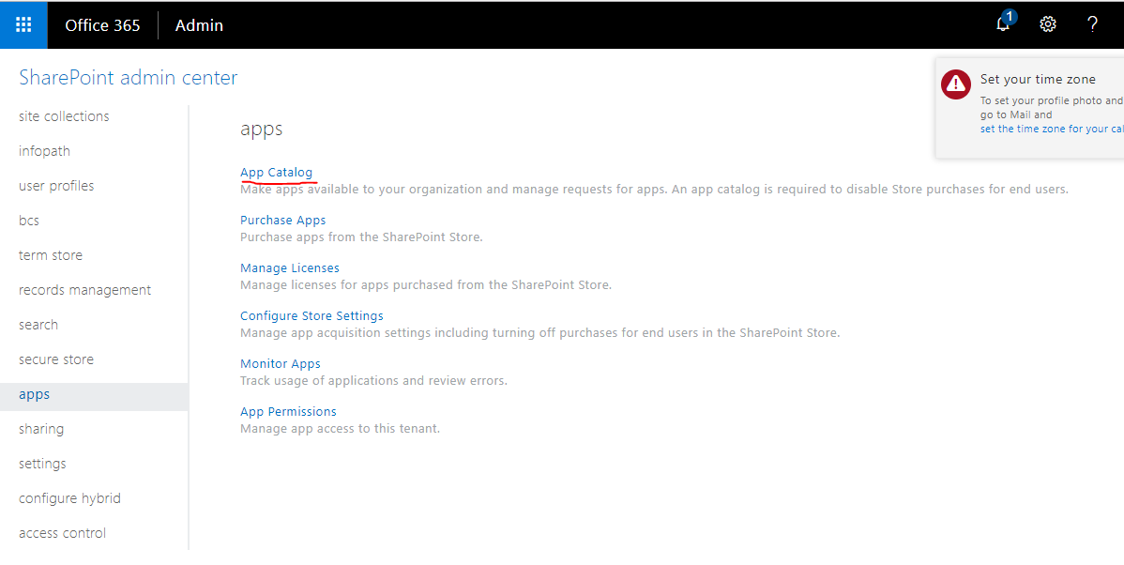Click the time zone warning alert icon
The width and height of the screenshot is (1124, 565).
(x=955, y=84)
